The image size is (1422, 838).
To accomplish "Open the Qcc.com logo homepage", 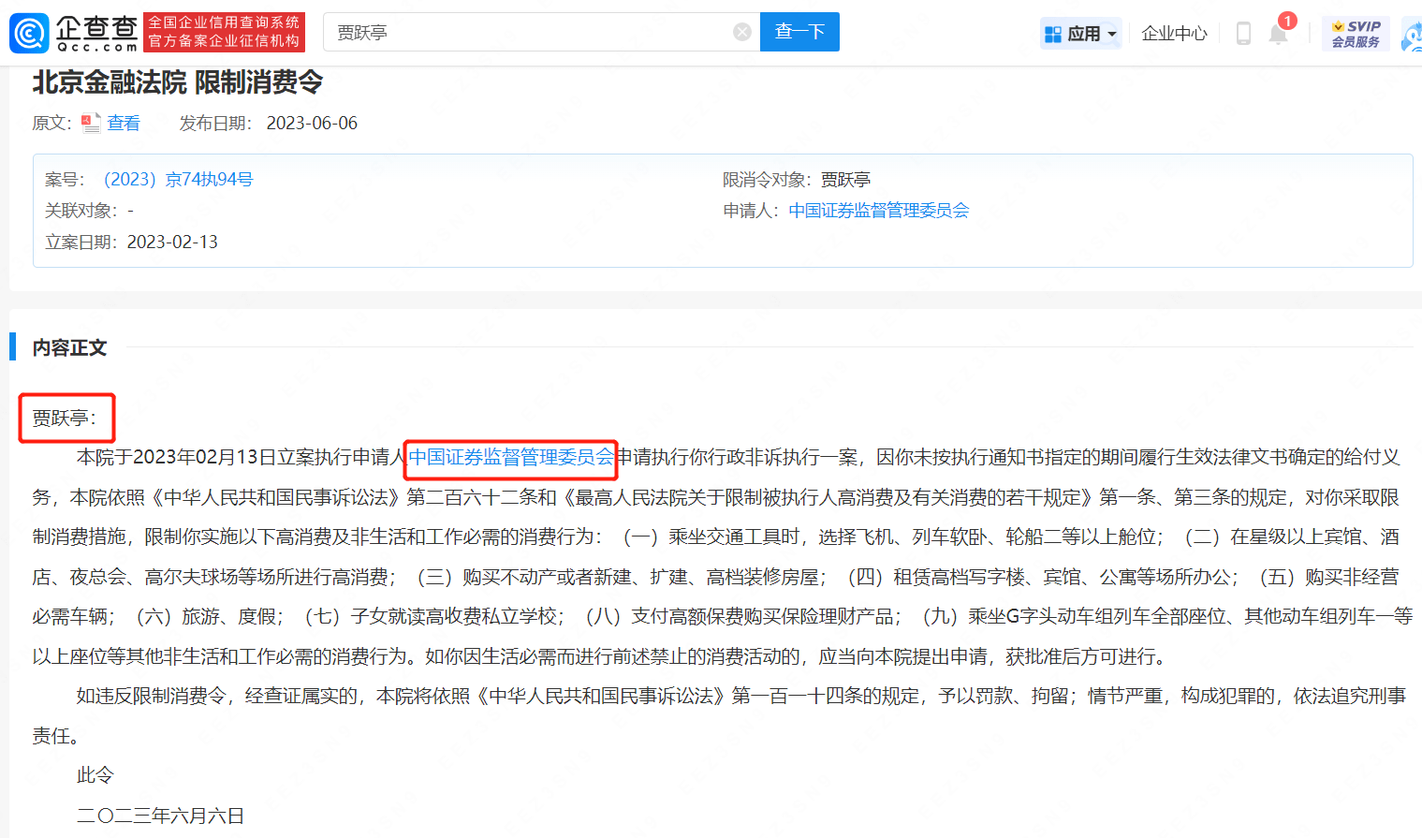I will [74, 33].
